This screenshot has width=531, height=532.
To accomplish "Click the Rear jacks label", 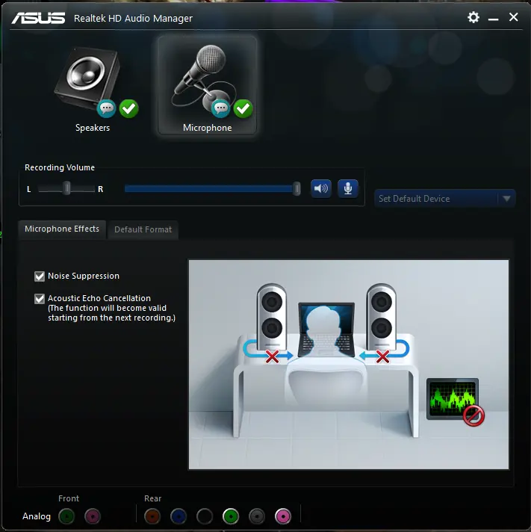I will (x=152, y=498).
